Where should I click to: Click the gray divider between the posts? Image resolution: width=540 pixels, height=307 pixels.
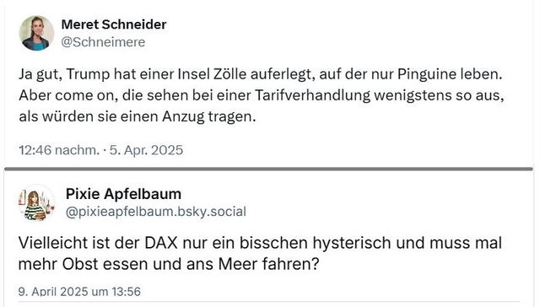click(x=268, y=169)
